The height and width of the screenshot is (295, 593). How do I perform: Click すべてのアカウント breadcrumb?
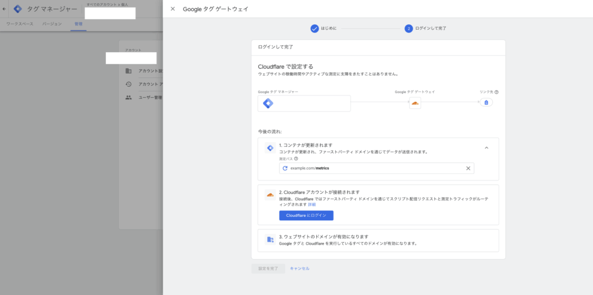[x=101, y=5]
